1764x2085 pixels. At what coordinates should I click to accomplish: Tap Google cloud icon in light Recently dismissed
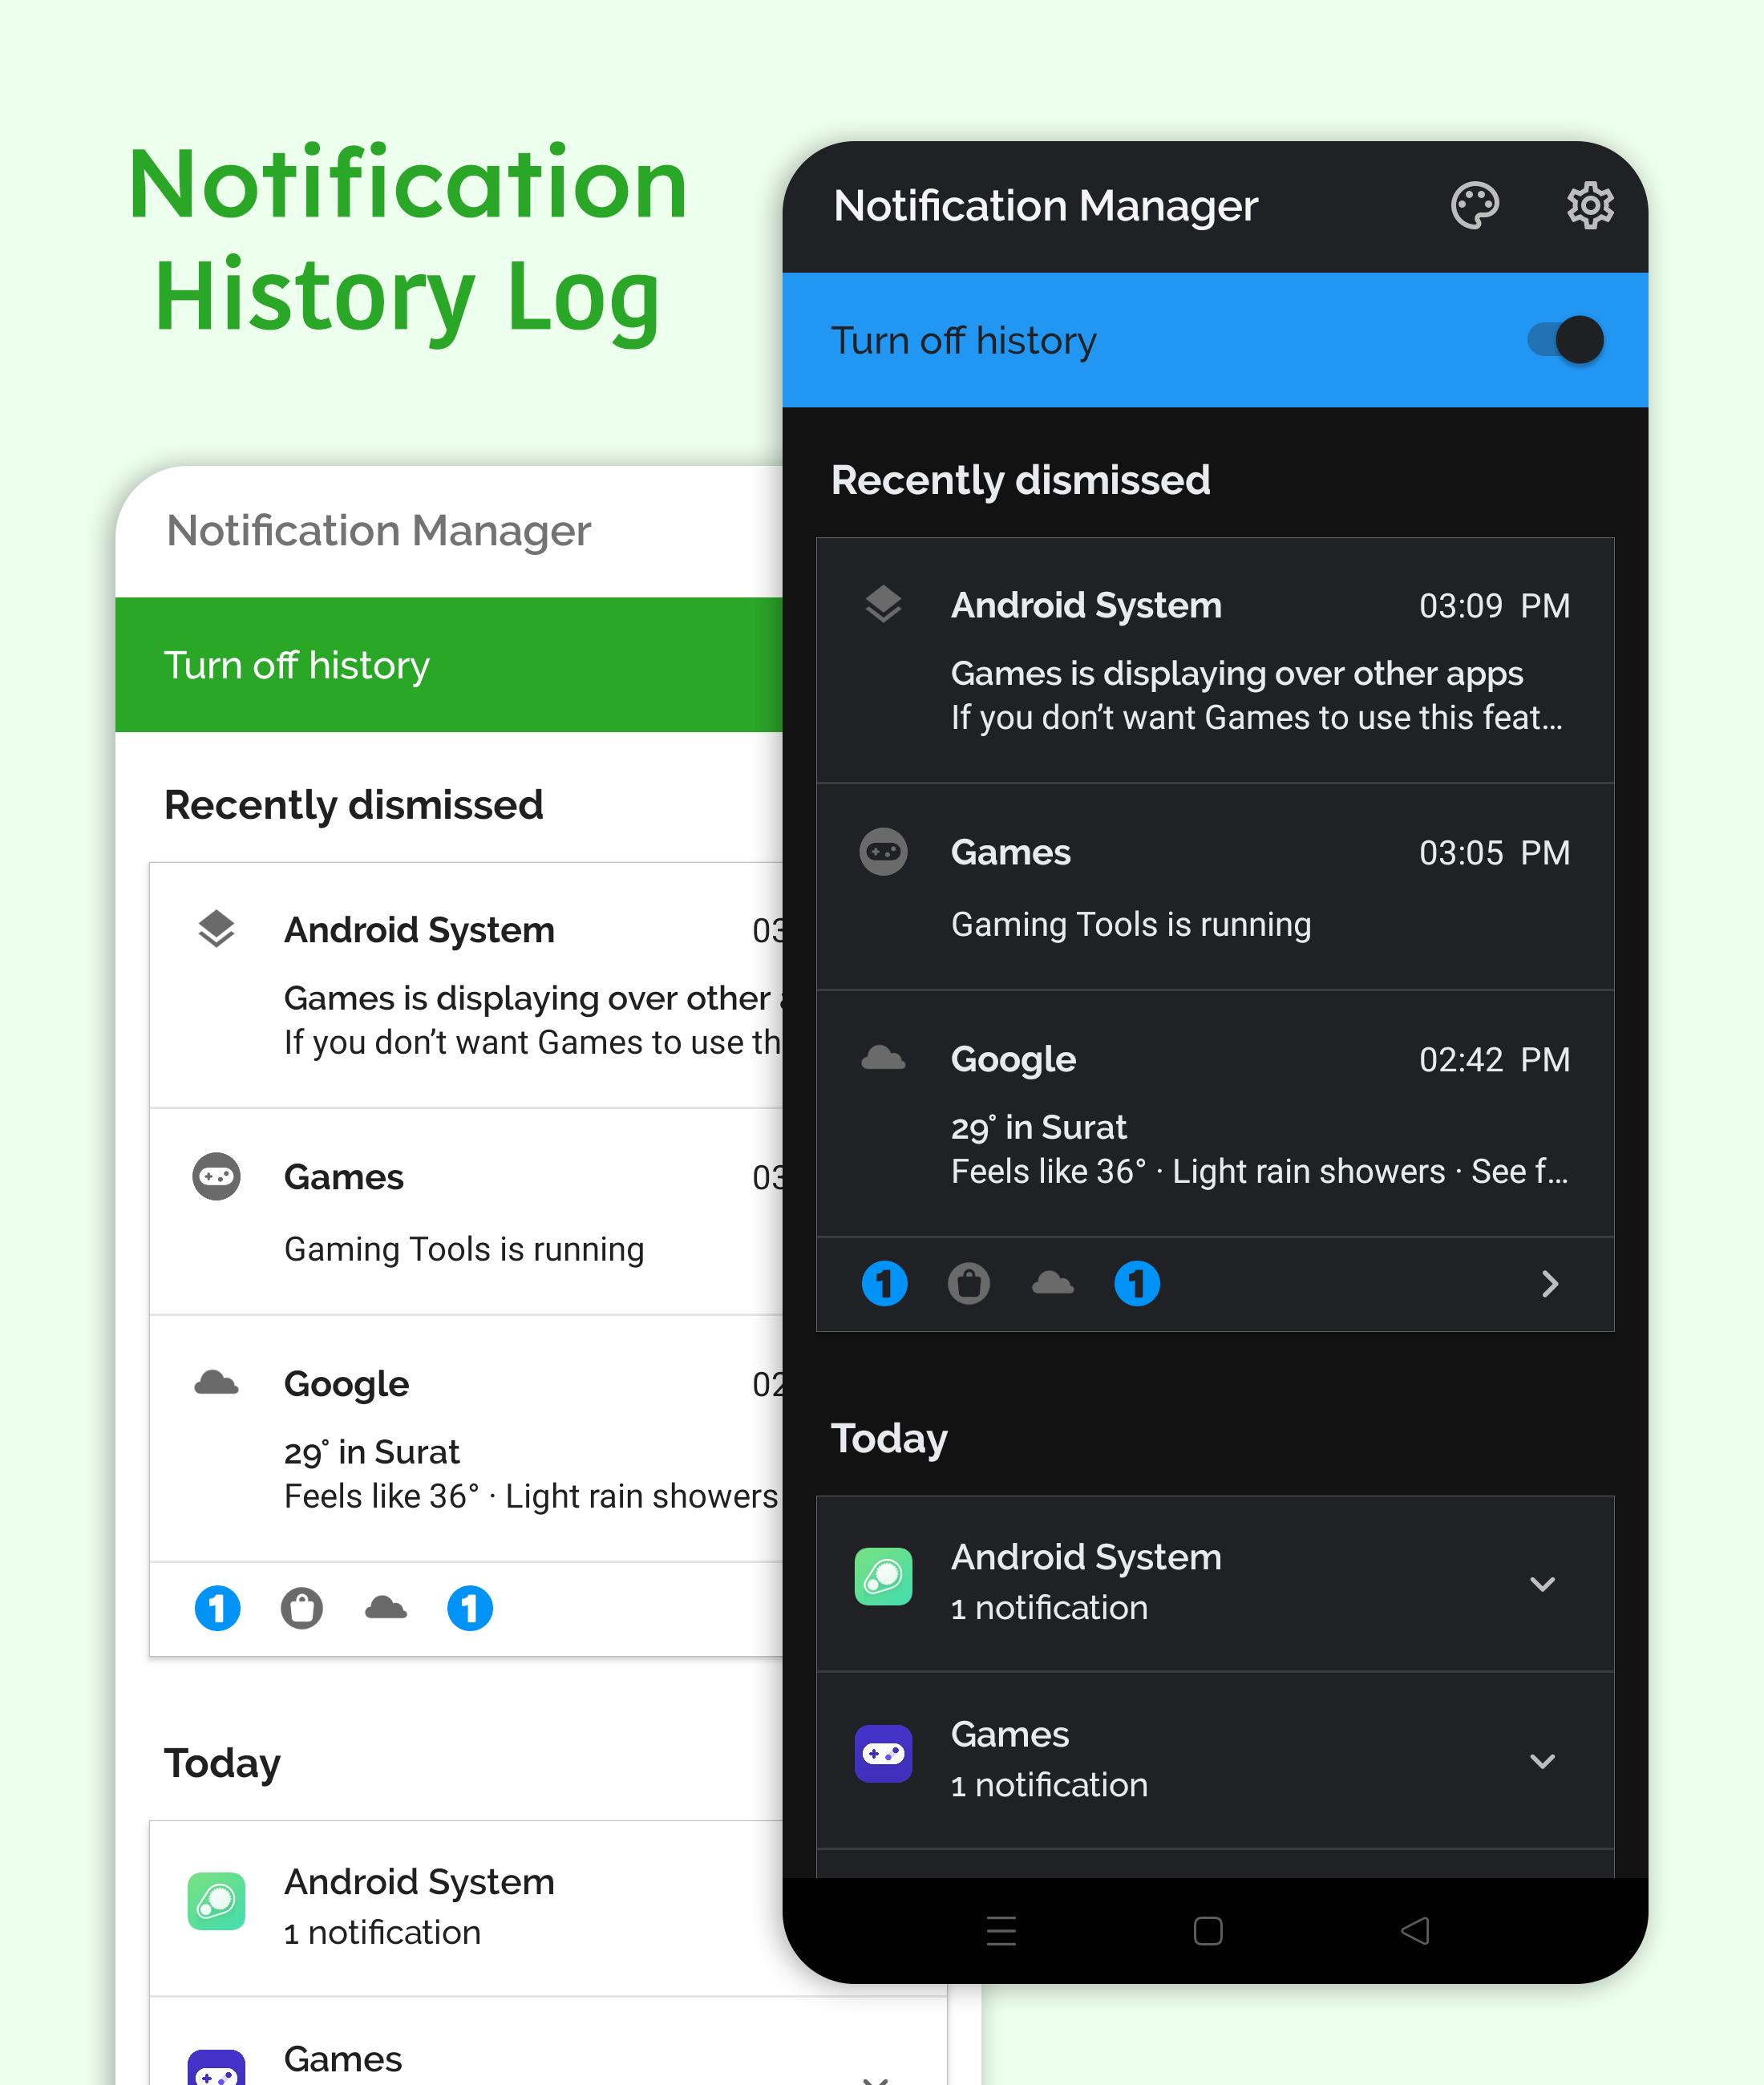click(x=216, y=1383)
